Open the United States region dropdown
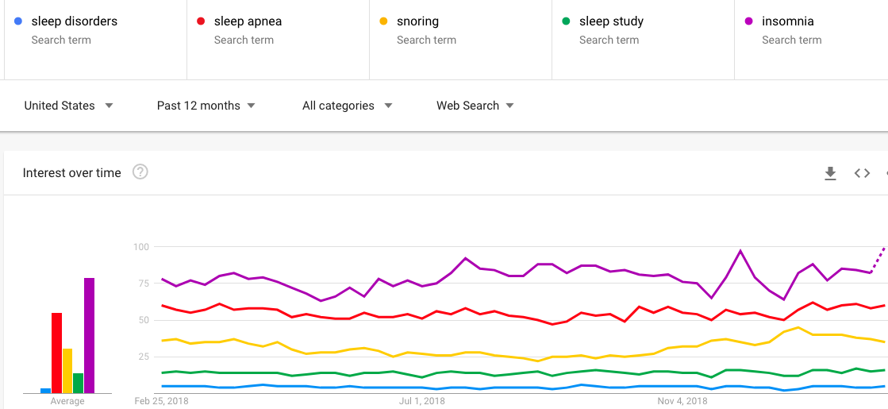 pos(68,106)
